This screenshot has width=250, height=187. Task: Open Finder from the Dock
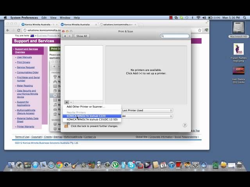point(11,165)
